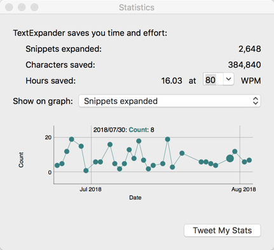Click the Jul 2018 axis label
This screenshot has height=250, width=274.
(x=90, y=189)
